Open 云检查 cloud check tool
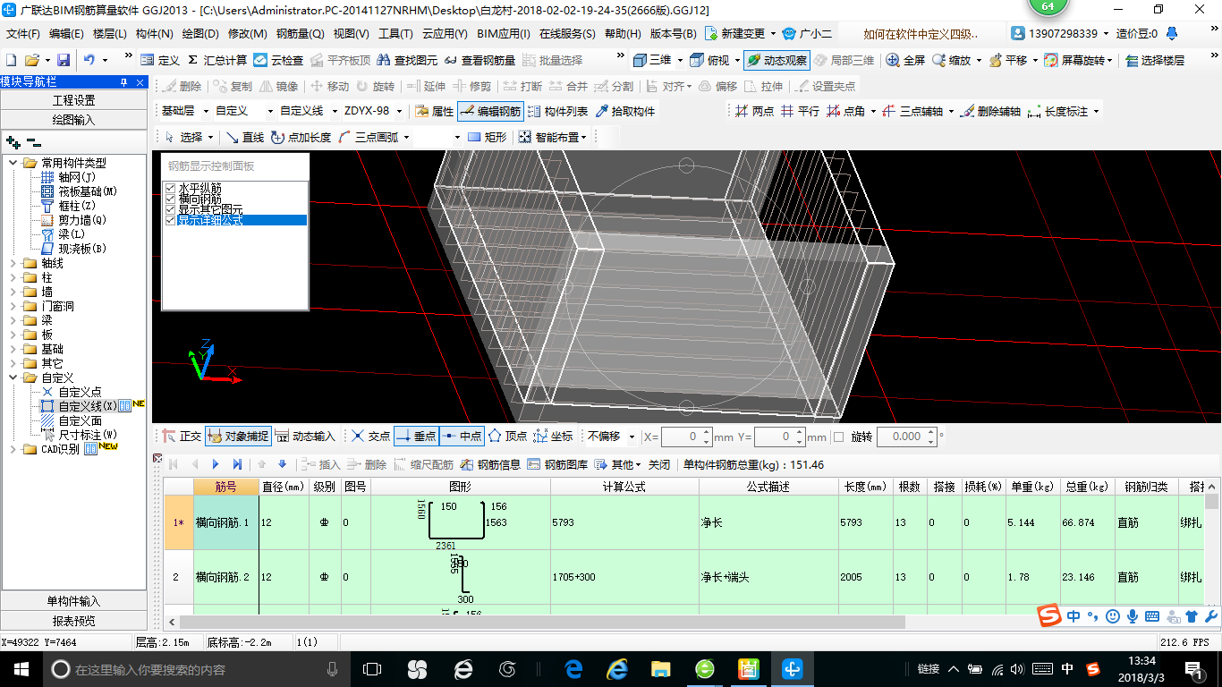 (278, 60)
